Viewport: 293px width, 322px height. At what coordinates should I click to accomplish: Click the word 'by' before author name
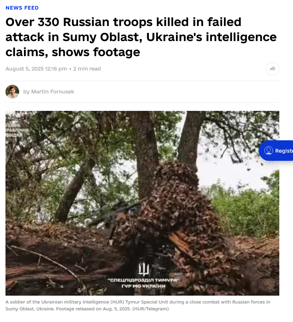tap(26, 92)
